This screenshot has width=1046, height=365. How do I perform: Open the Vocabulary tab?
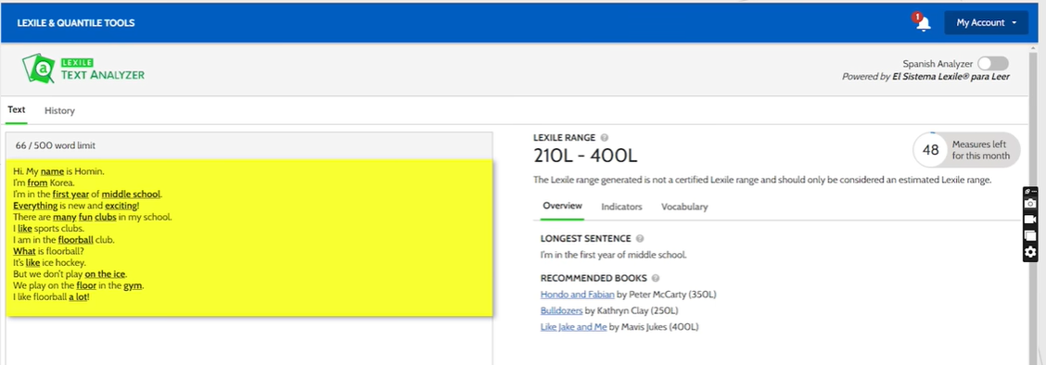click(x=684, y=207)
